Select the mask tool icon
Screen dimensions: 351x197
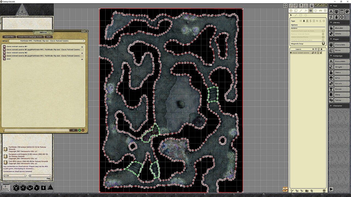point(320,11)
